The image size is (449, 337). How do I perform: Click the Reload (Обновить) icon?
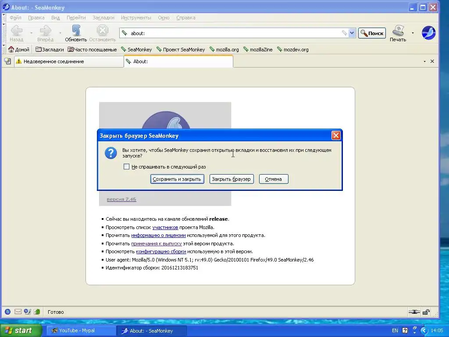point(76,30)
